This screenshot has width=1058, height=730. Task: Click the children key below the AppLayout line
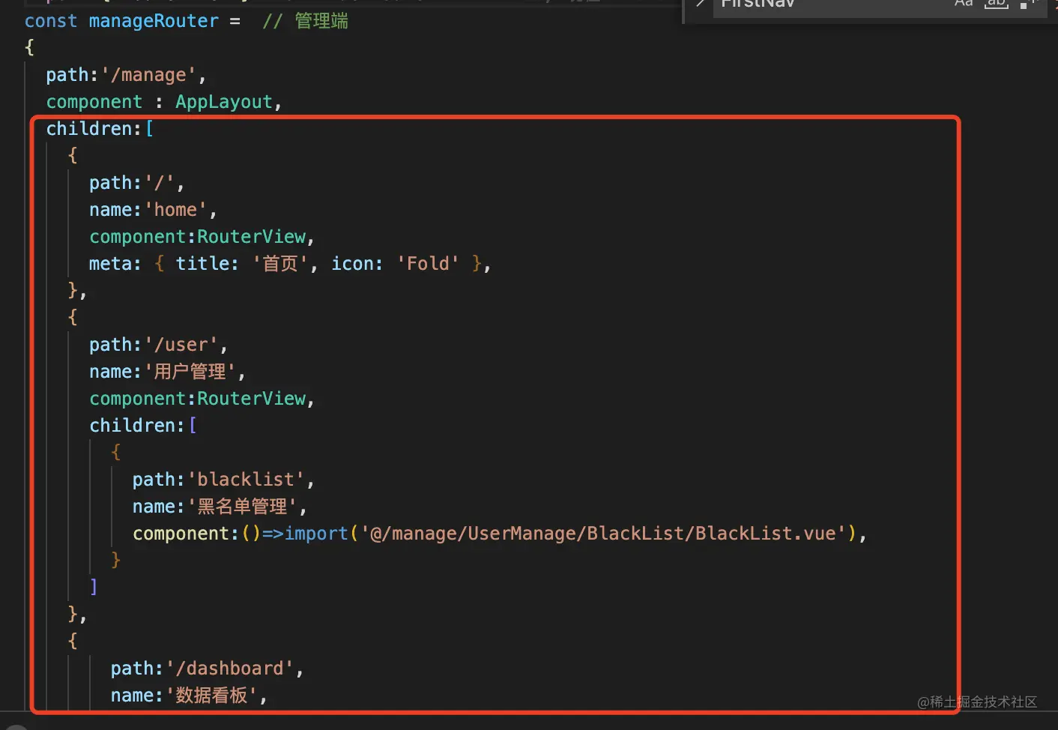pyautogui.click(x=89, y=129)
